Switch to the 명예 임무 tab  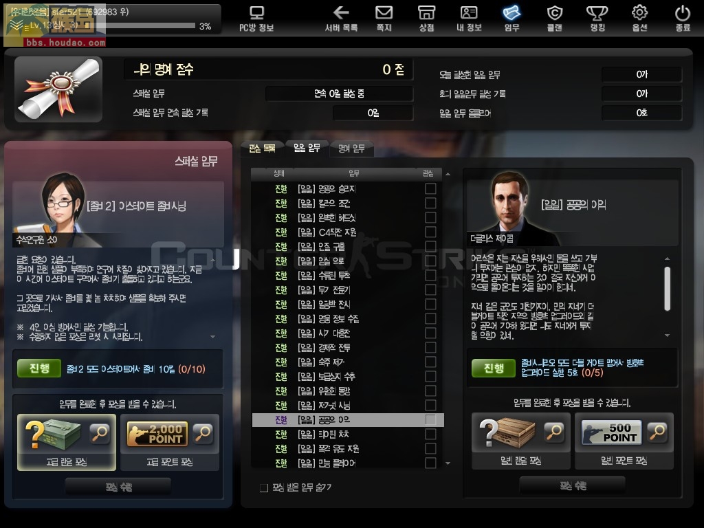pyautogui.click(x=351, y=148)
